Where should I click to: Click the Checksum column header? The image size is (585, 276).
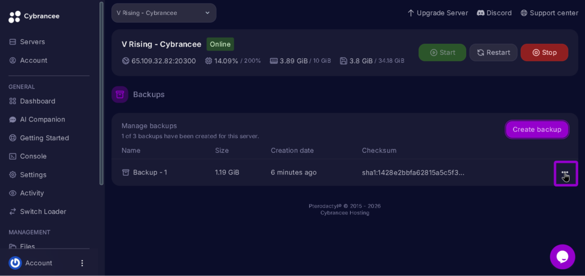tap(379, 151)
